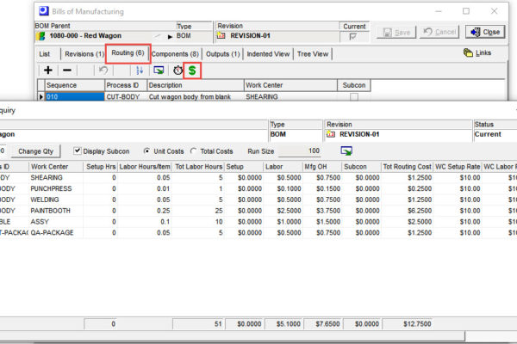Click the stopwatch time icon
517x344 pixels.
178,71
